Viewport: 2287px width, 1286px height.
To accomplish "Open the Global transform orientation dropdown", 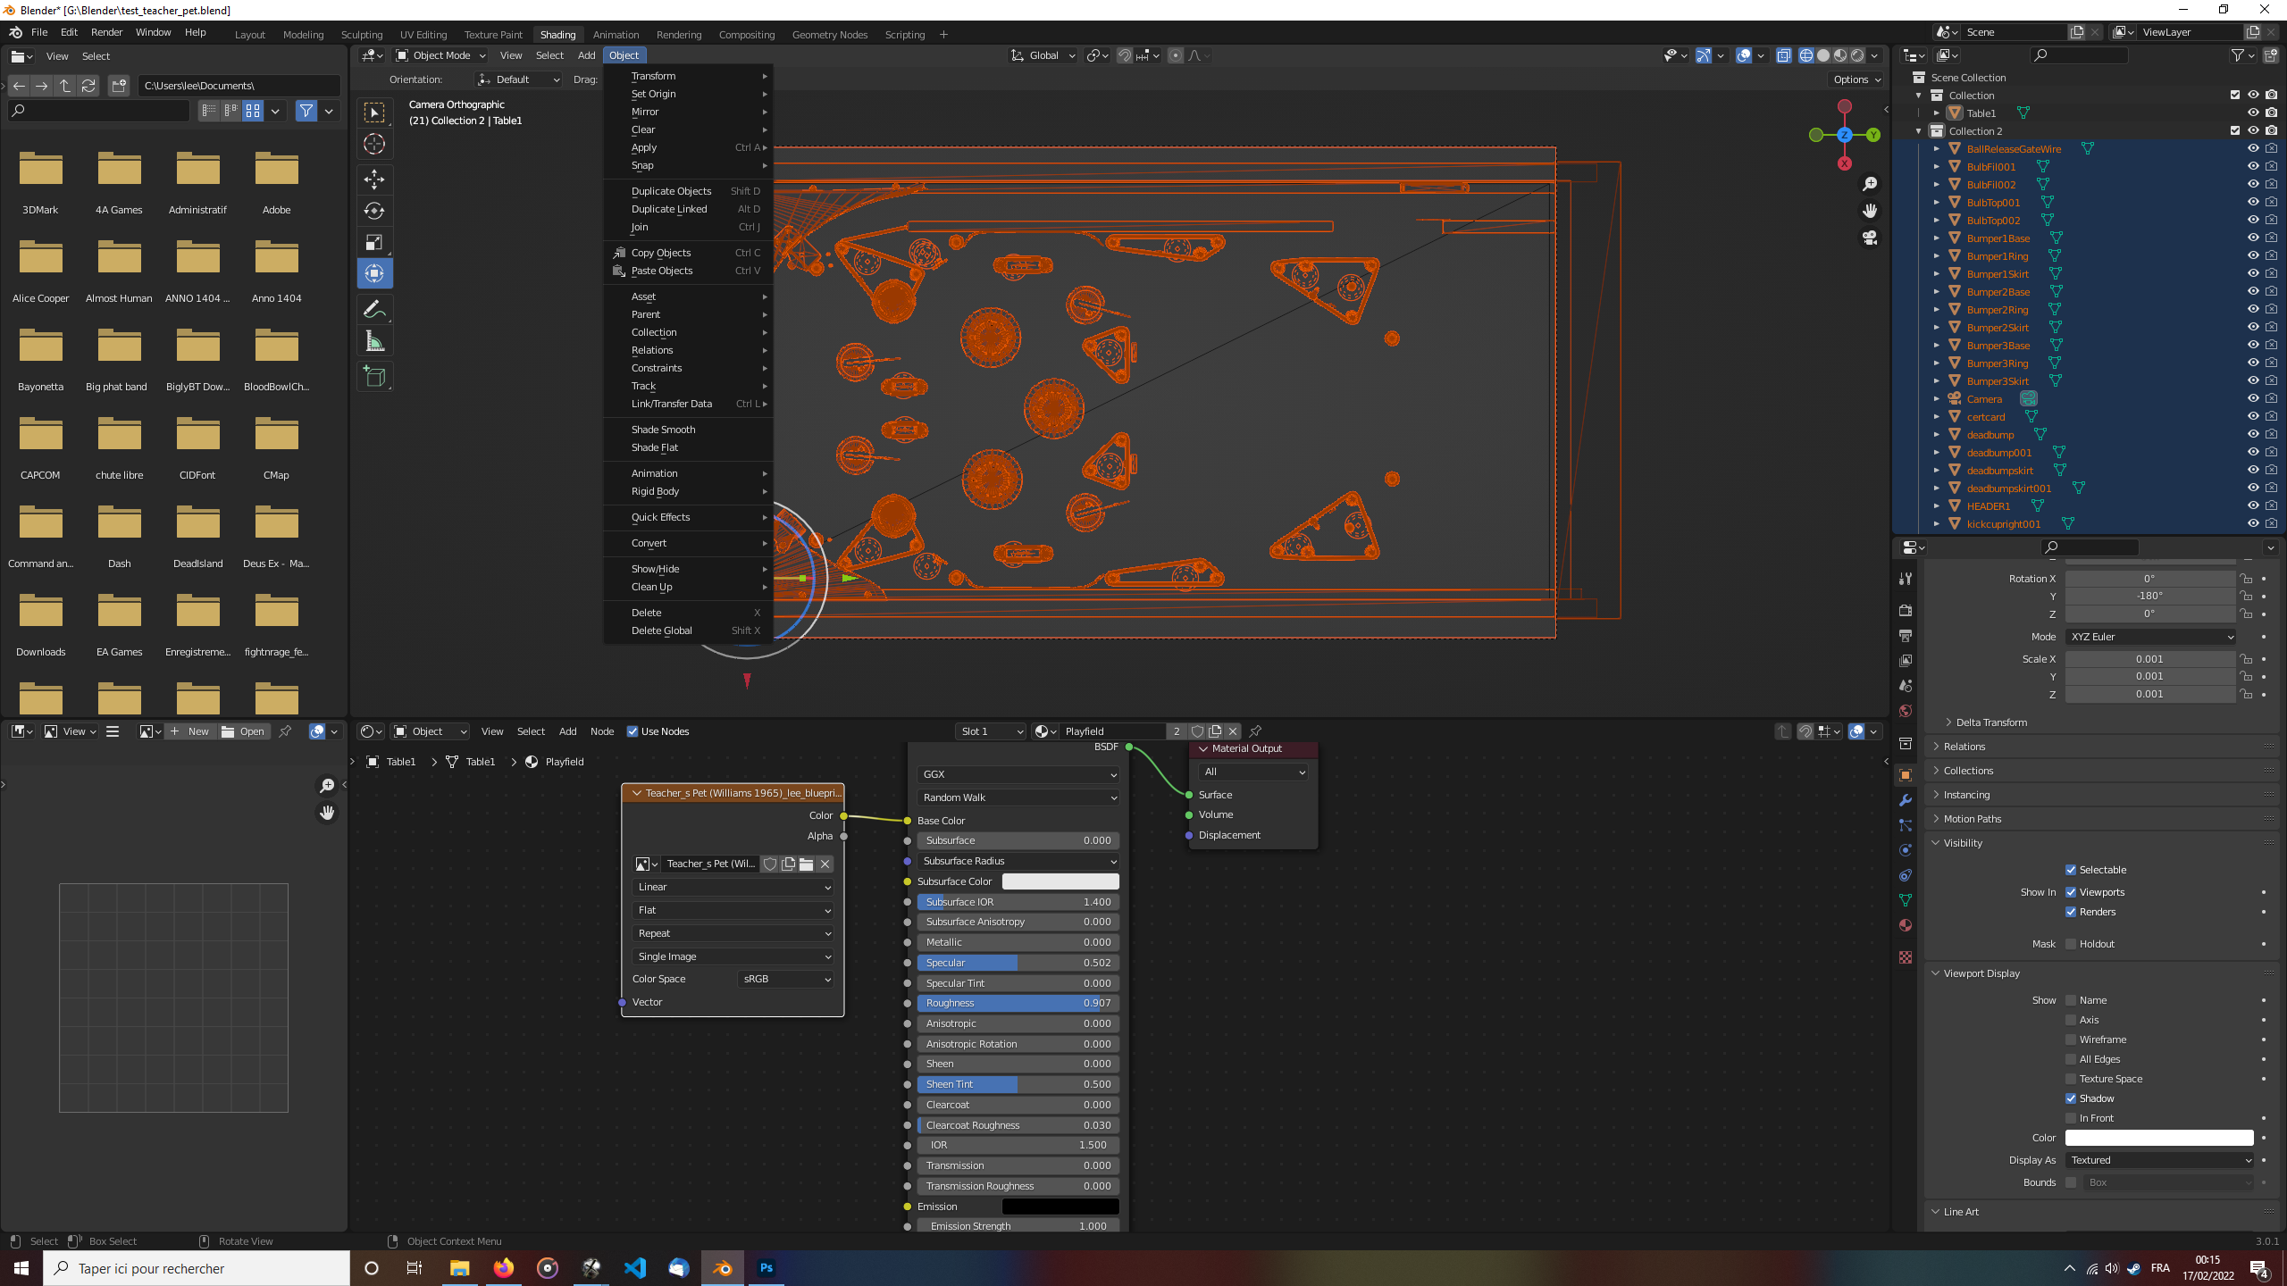I will click(1043, 55).
